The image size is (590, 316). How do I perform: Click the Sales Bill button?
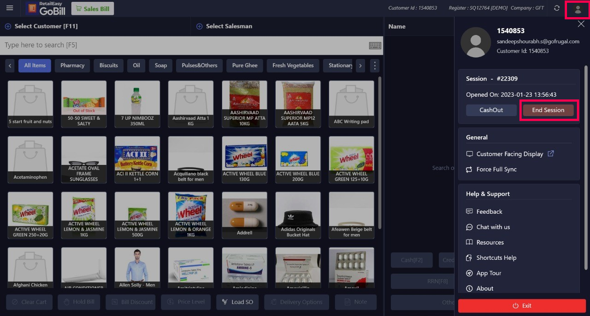[x=93, y=9]
